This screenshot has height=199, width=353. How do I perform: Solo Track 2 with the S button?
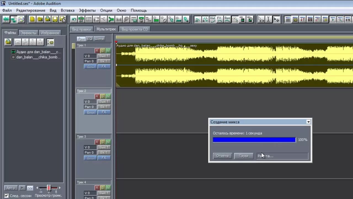(102, 96)
